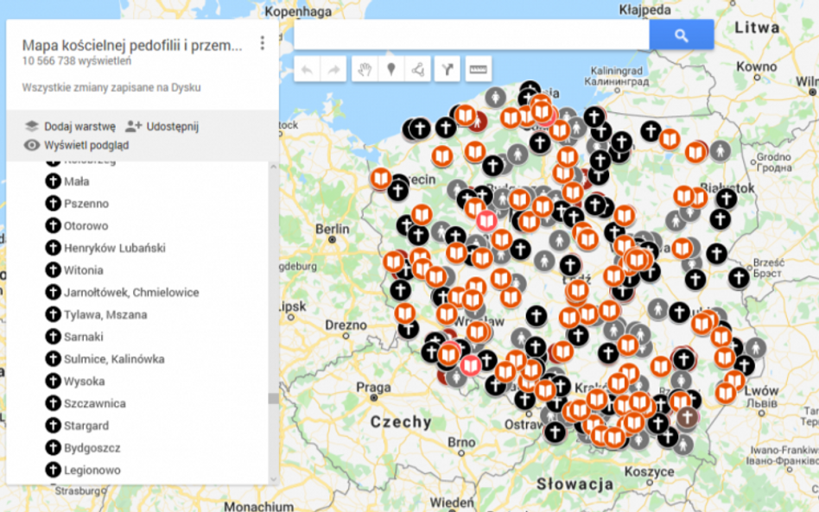Image resolution: width=819 pixels, height=512 pixels.
Task: Select the draw line tool
Action: tap(417, 69)
